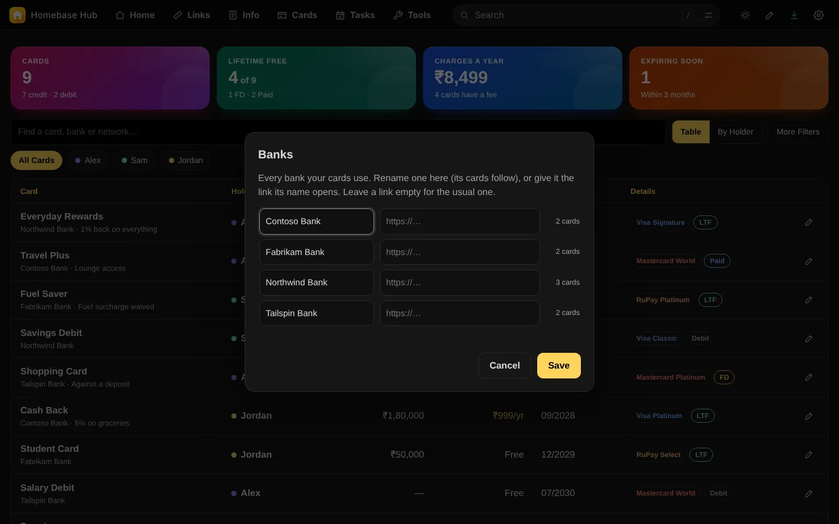Select the All Cards filter chip

(x=36, y=160)
